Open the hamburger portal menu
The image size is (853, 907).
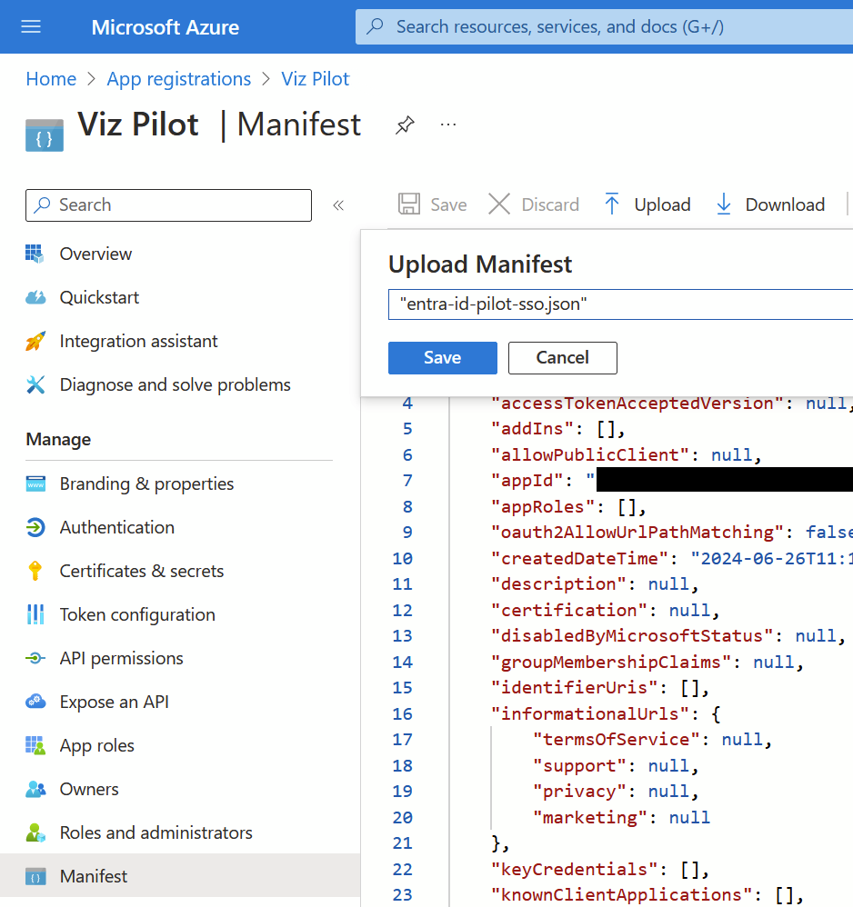(31, 26)
